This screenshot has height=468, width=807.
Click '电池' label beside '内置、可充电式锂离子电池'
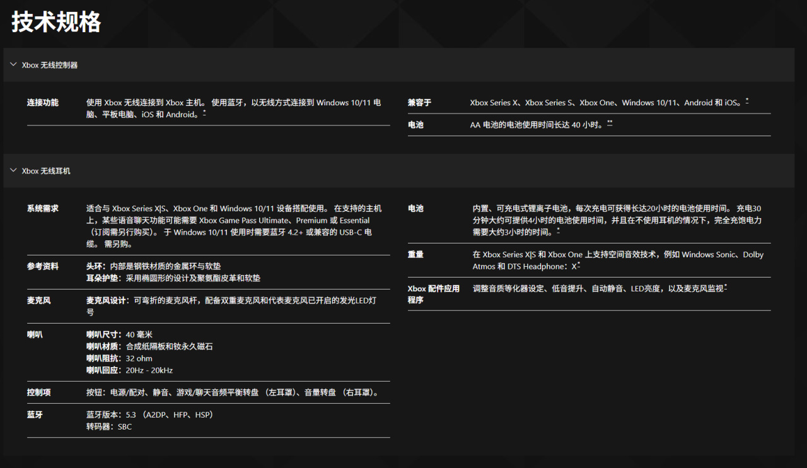[415, 209]
